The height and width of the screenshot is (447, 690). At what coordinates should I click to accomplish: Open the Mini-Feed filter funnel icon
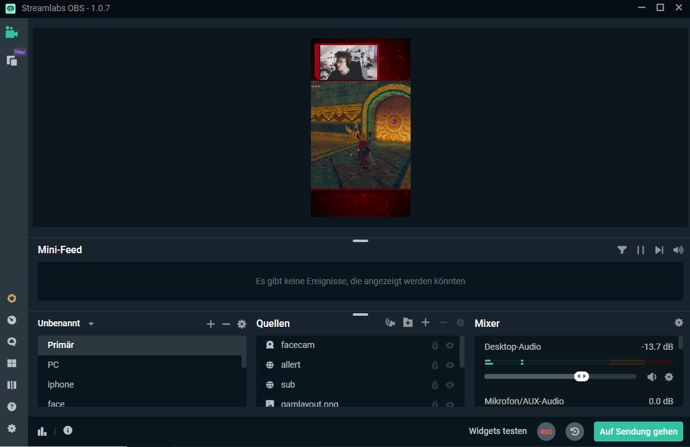[622, 250]
